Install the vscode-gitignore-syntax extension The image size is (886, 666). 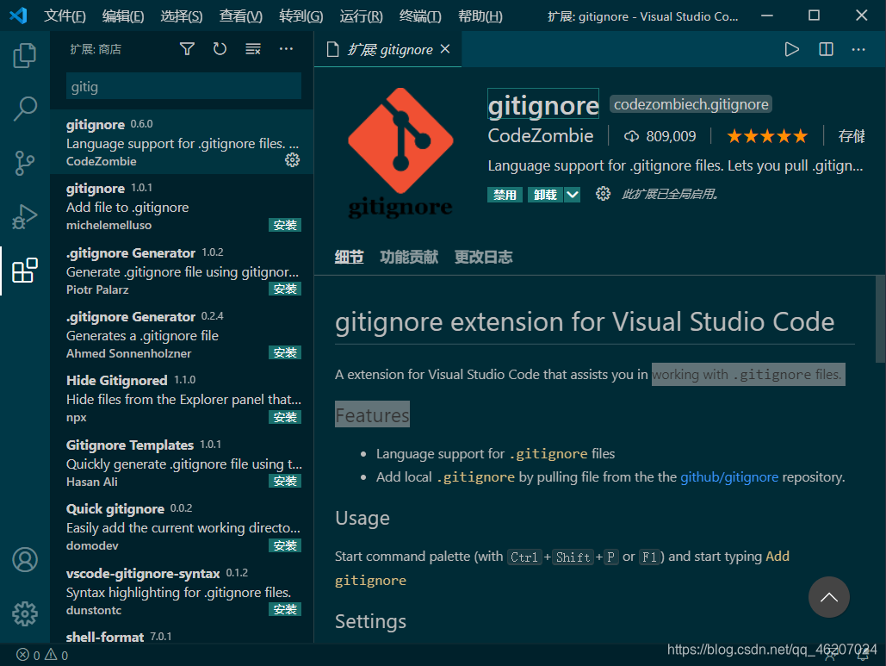click(285, 609)
